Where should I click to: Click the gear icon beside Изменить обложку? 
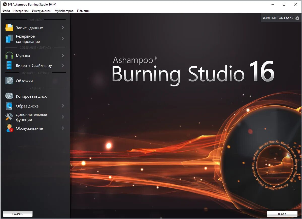pos(297,18)
